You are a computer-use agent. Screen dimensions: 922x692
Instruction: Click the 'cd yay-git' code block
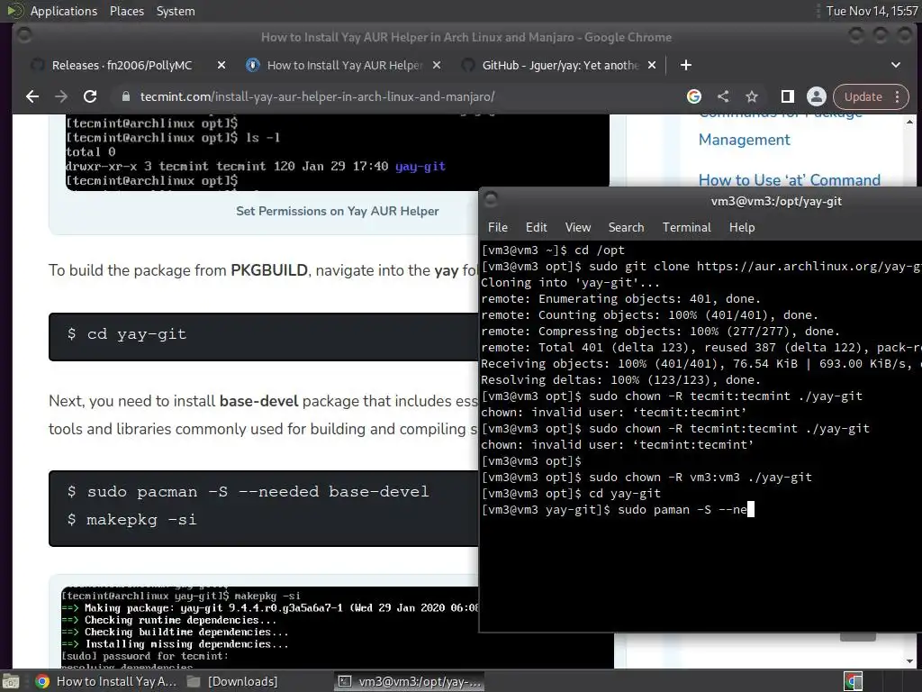click(x=264, y=337)
